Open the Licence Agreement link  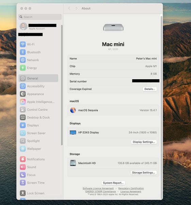(x=131, y=191)
